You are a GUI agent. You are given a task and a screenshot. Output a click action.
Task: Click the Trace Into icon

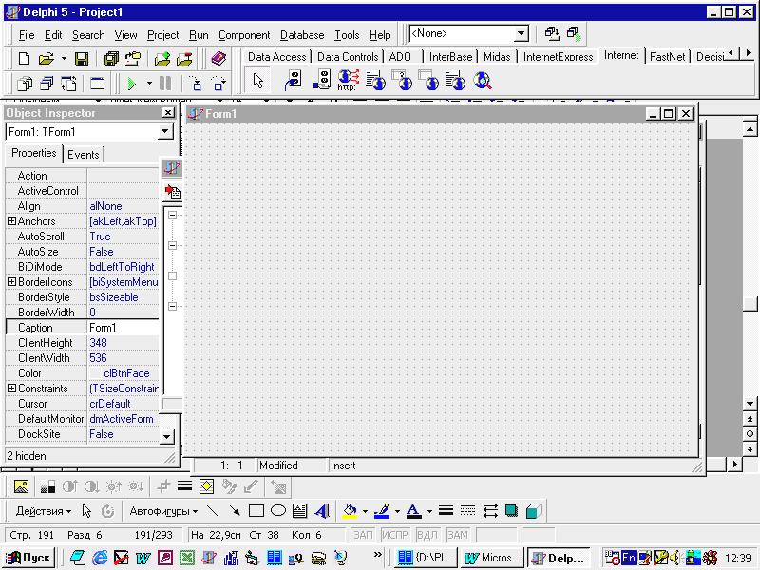coord(196,84)
